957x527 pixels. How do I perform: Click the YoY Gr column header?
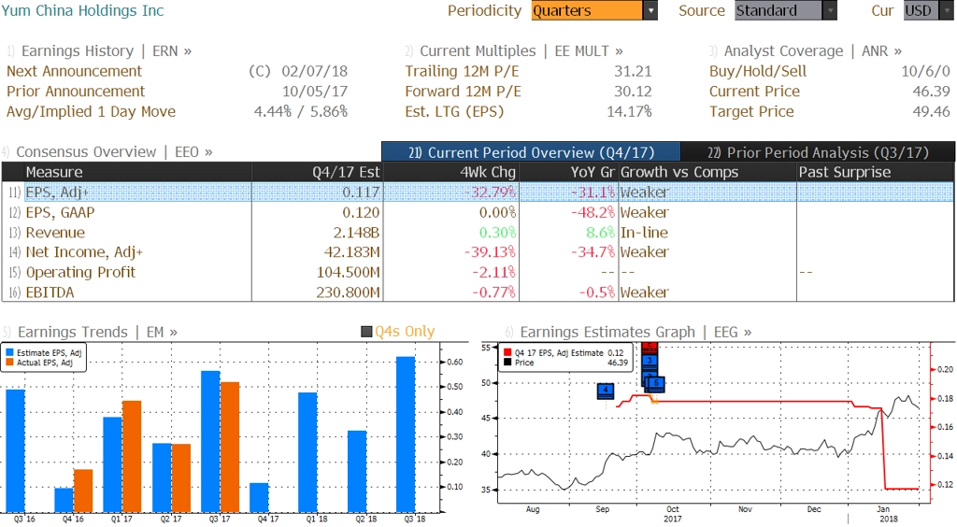pyautogui.click(x=568, y=172)
